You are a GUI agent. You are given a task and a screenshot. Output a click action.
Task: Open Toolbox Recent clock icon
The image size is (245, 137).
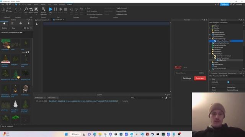[x=20, y=23]
